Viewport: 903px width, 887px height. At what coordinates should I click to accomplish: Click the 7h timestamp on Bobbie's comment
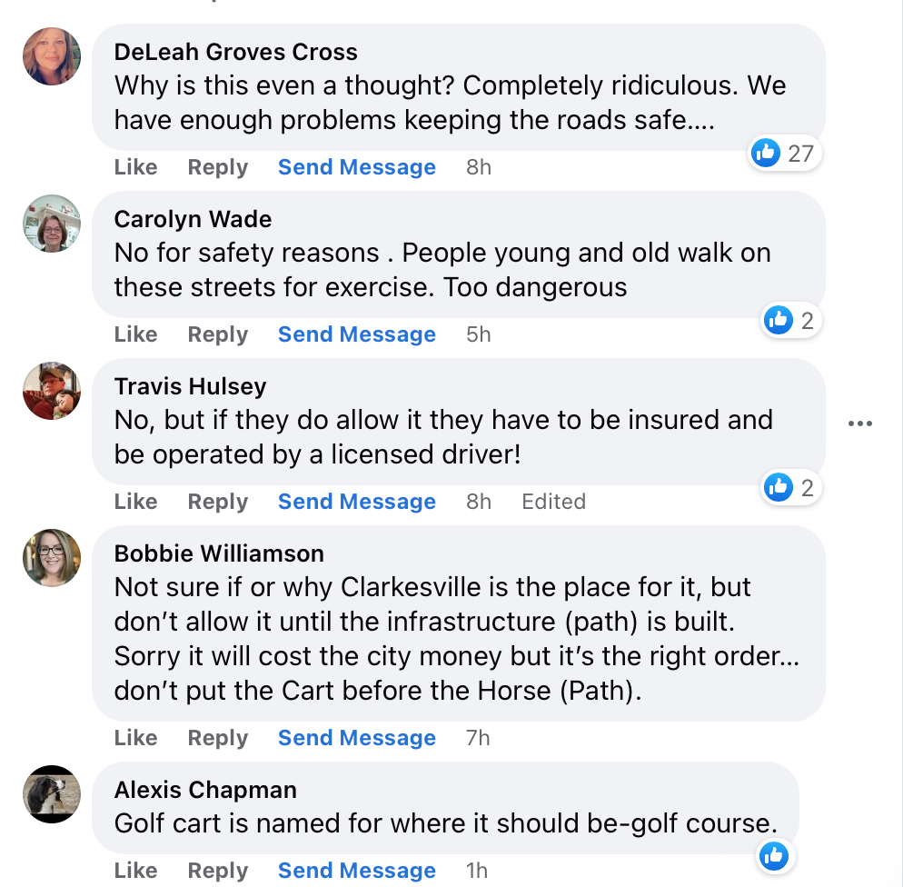(x=478, y=738)
